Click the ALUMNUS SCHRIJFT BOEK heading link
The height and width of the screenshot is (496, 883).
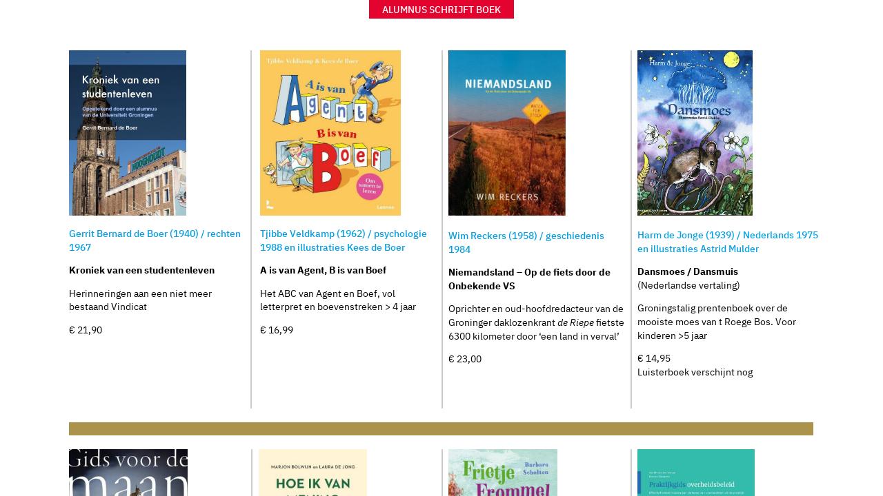pyautogui.click(x=441, y=9)
